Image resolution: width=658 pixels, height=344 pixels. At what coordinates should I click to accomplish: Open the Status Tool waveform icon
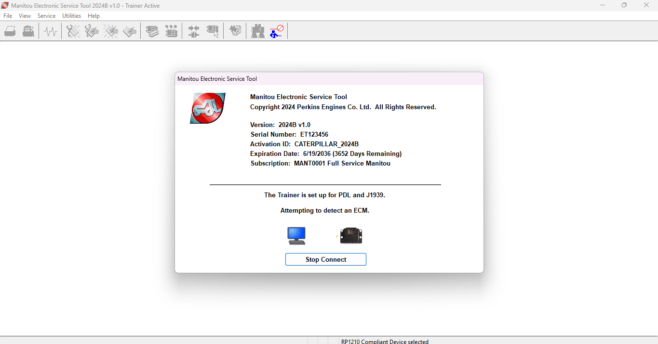click(51, 32)
